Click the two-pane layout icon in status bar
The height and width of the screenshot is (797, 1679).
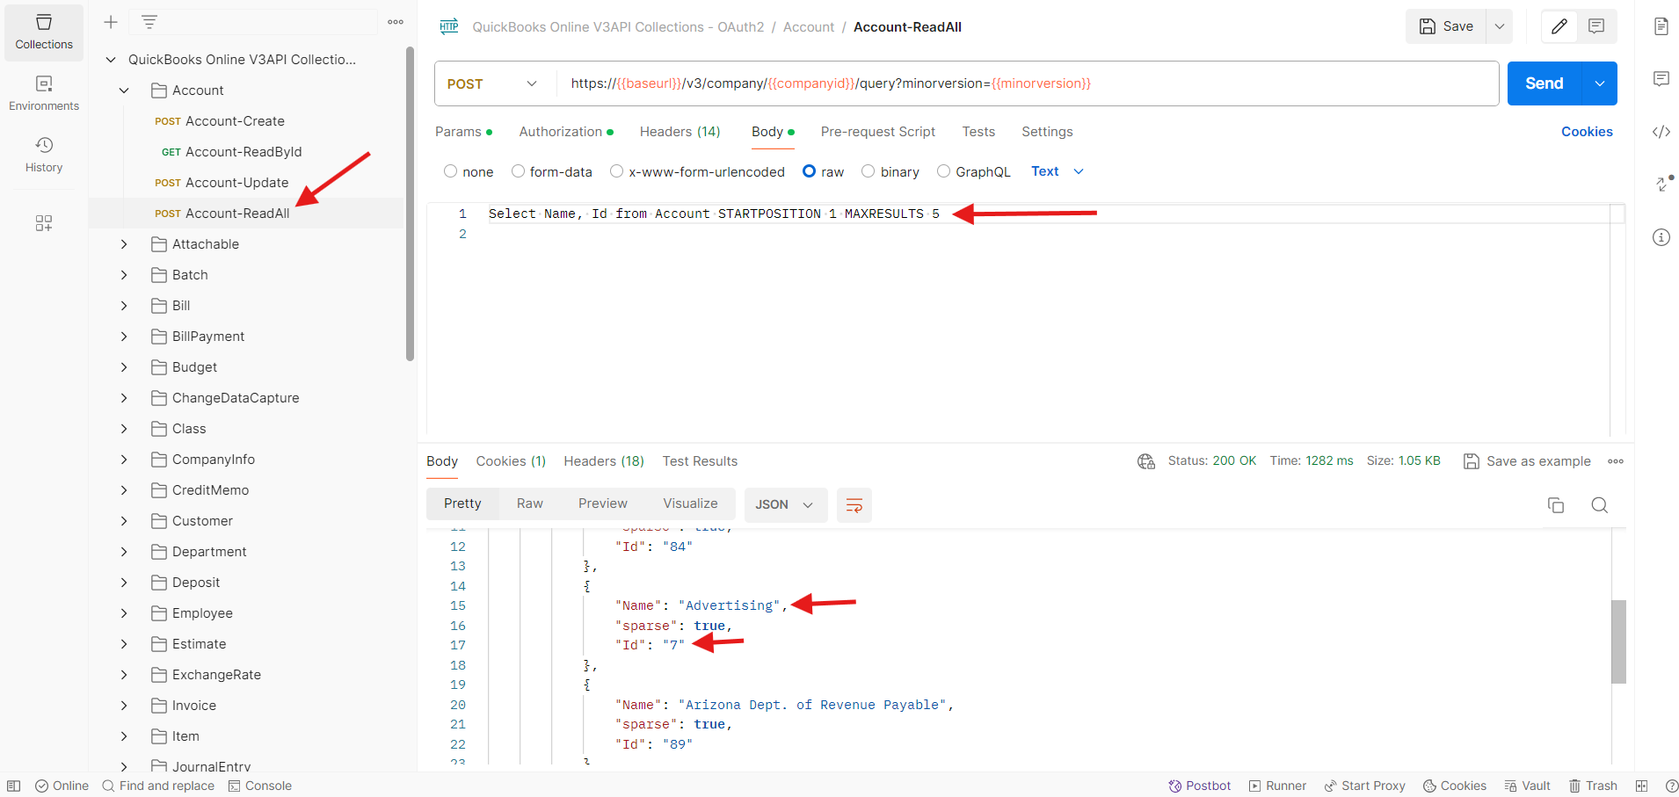point(1641,786)
